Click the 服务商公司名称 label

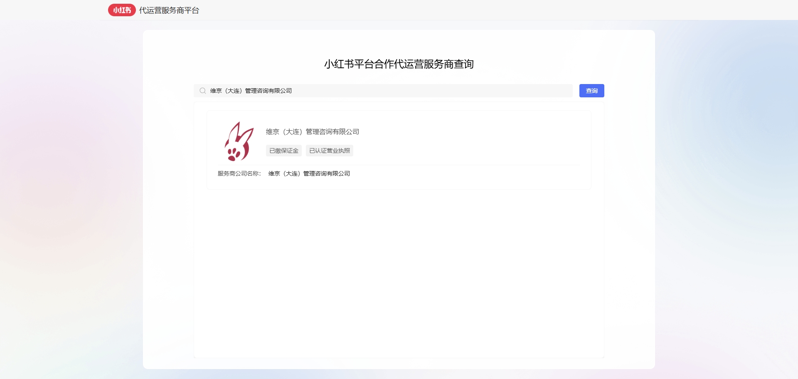239,173
